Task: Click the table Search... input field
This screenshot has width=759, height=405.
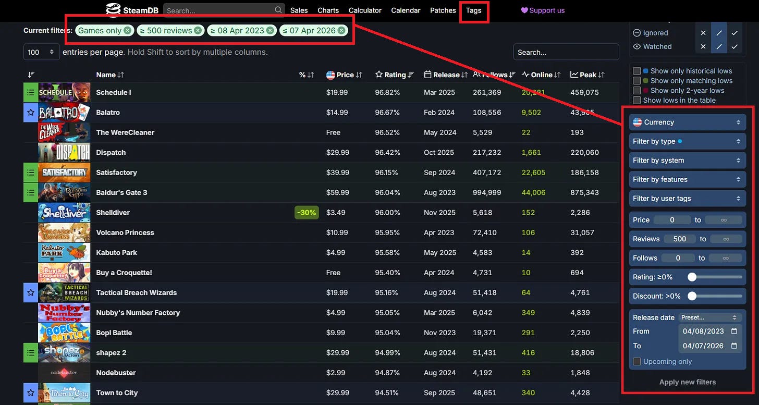Action: 566,52
